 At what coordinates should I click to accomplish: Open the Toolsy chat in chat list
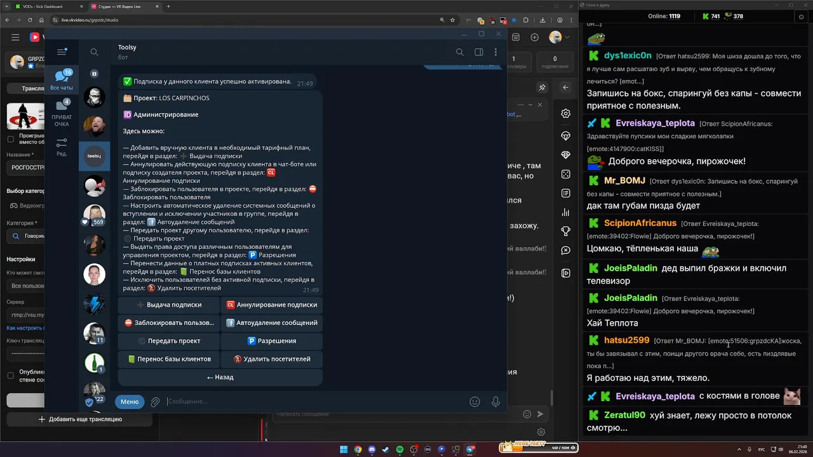click(x=94, y=156)
